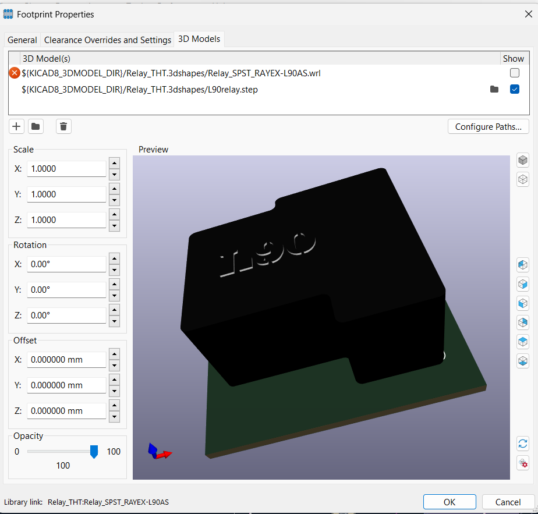Focus the Rotation X field
This screenshot has height=514, width=538.
coord(66,264)
